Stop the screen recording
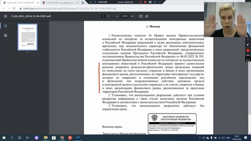The image size is (251, 141). pyautogui.click(x=145, y=2)
